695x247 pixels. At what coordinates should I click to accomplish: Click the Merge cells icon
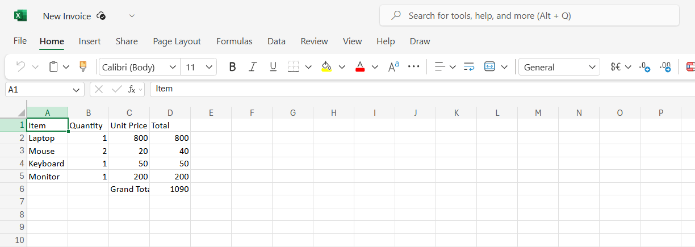489,67
